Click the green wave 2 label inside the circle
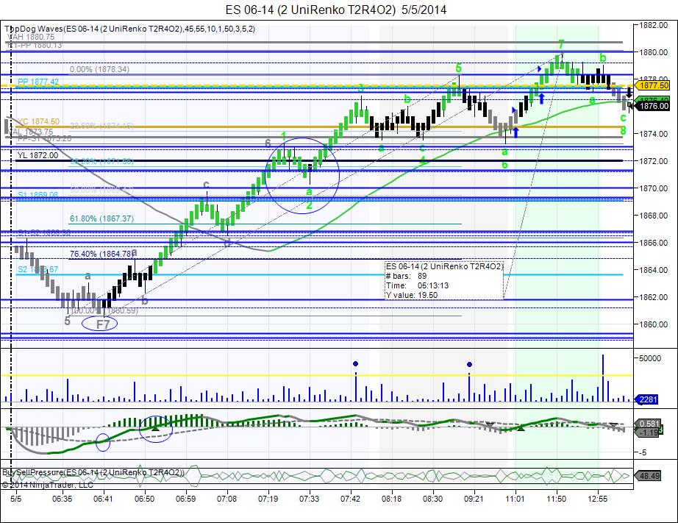Screen dimensions: 678x523 pyautogui.click(x=309, y=205)
